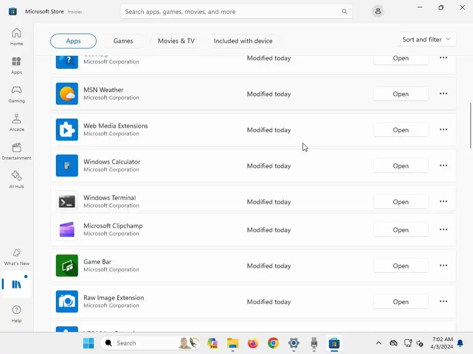Open What's New in sidebar
The width and height of the screenshot is (473, 354).
pos(17,257)
